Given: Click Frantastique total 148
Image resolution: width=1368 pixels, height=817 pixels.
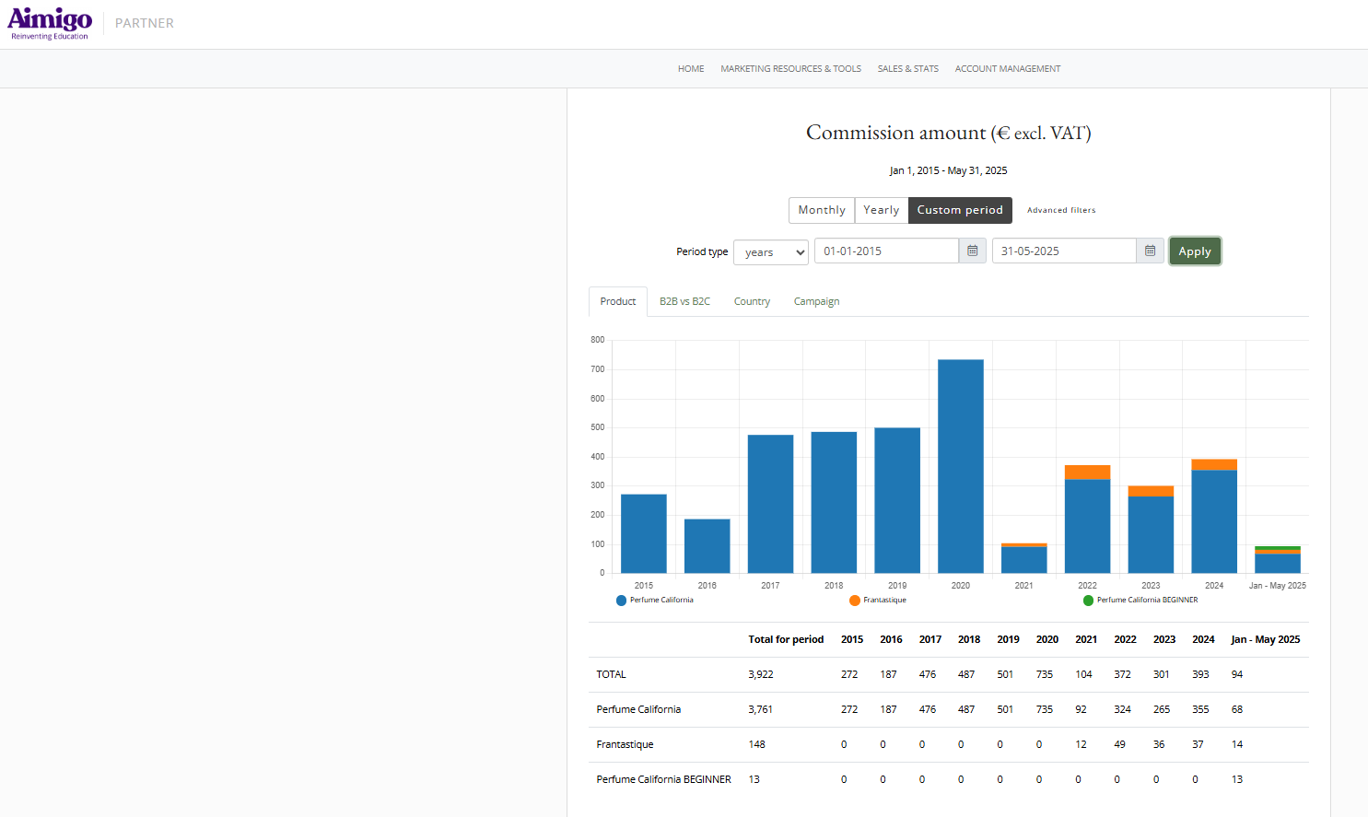Looking at the screenshot, I should coord(757,744).
